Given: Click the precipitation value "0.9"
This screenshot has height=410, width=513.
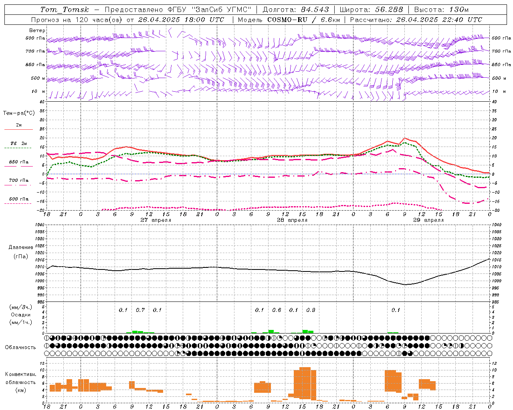Looking at the screenshot, I should tap(311, 310).
